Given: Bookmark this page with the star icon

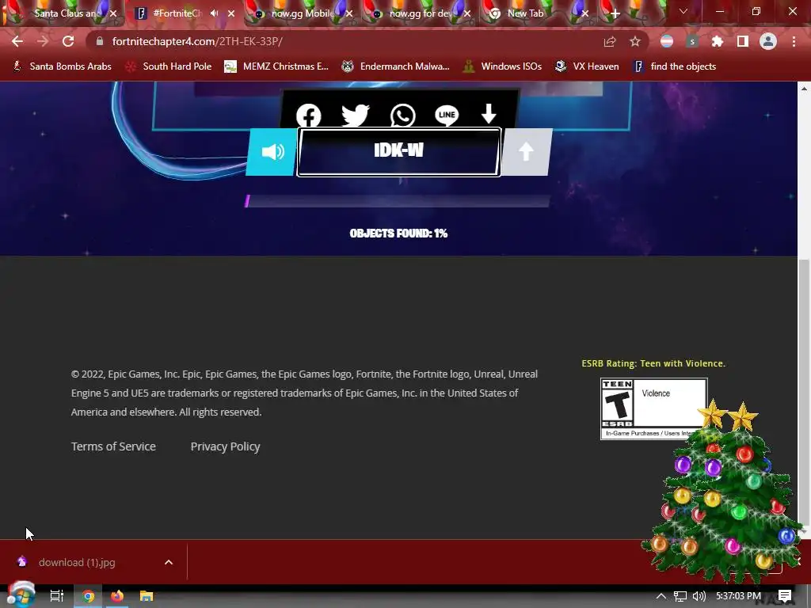Looking at the screenshot, I should click(635, 41).
